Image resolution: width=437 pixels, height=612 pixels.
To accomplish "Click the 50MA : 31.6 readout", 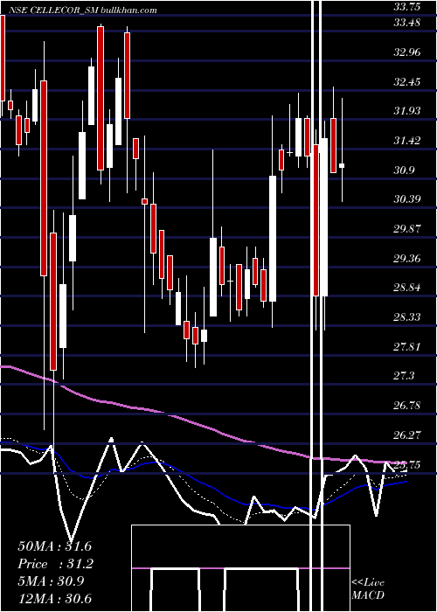I will click(54, 546).
